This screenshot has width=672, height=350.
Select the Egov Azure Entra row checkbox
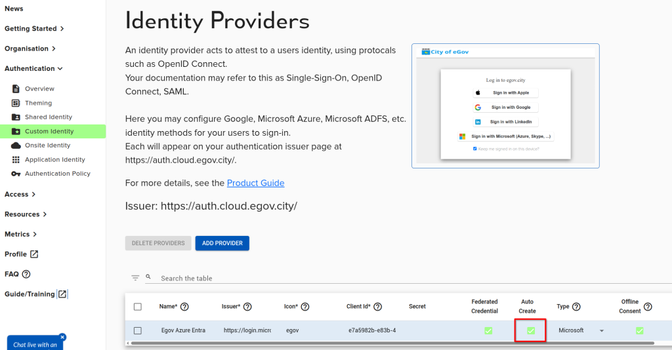tap(138, 330)
